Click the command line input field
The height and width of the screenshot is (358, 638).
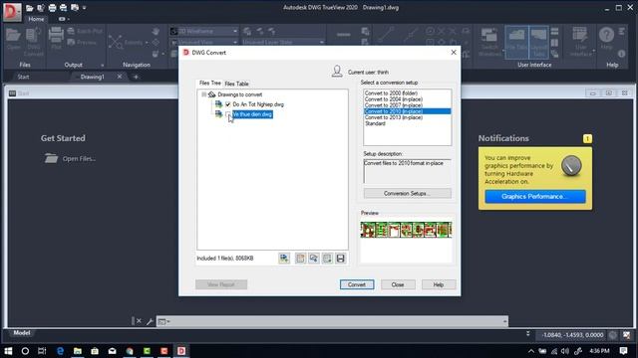coord(332,321)
